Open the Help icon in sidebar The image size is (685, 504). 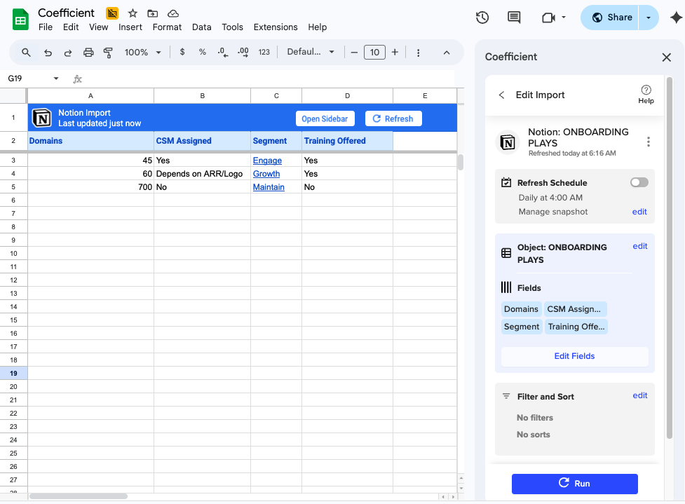coord(646,94)
